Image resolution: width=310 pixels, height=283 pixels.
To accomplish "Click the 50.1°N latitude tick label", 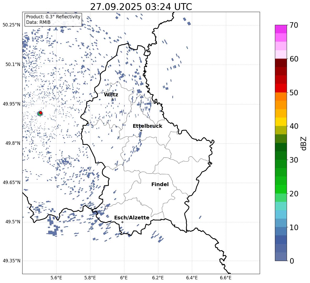I will (13, 64).
